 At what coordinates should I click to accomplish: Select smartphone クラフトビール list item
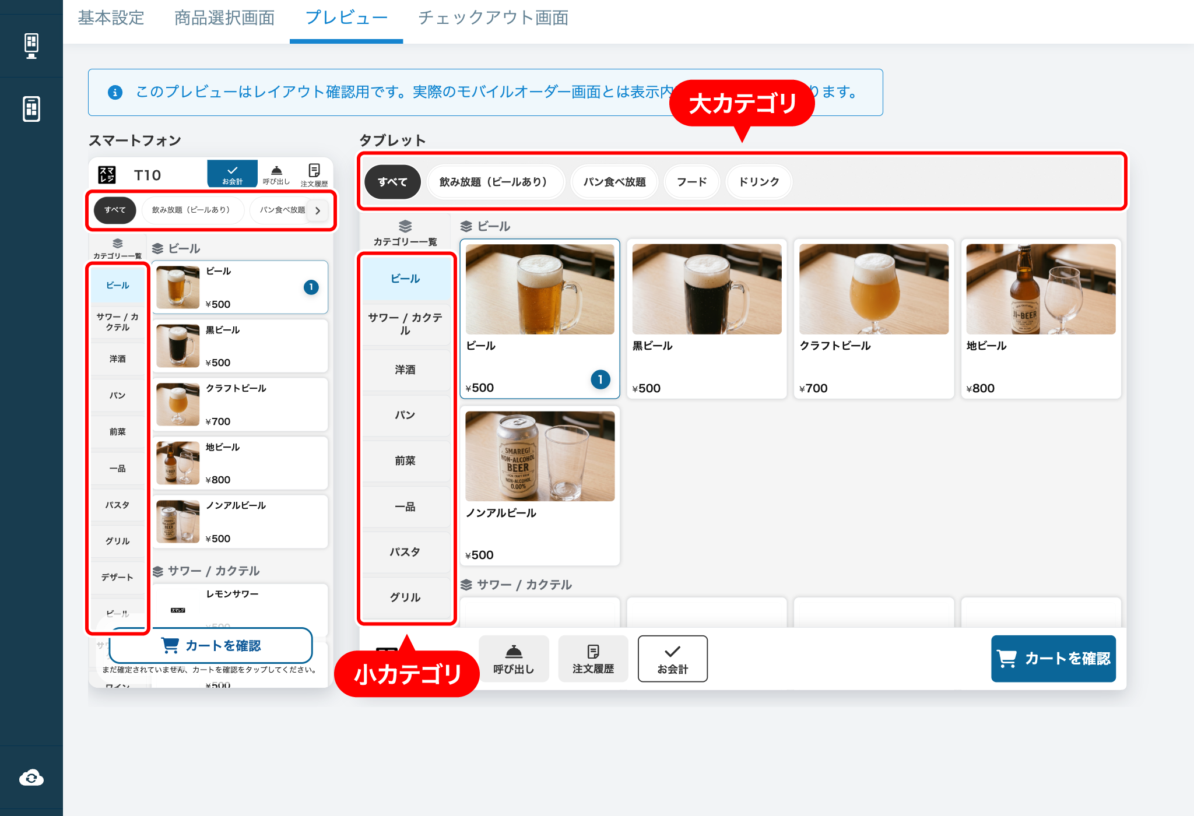point(240,405)
